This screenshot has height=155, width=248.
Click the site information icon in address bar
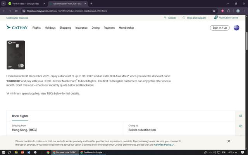pyautogui.click(x=24, y=11)
